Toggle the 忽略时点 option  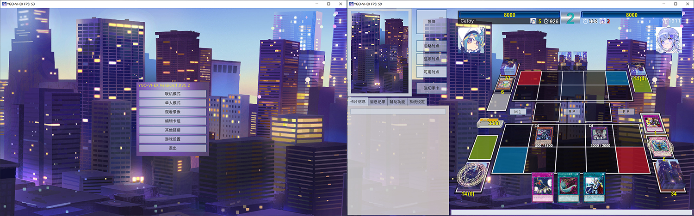pyautogui.click(x=432, y=46)
